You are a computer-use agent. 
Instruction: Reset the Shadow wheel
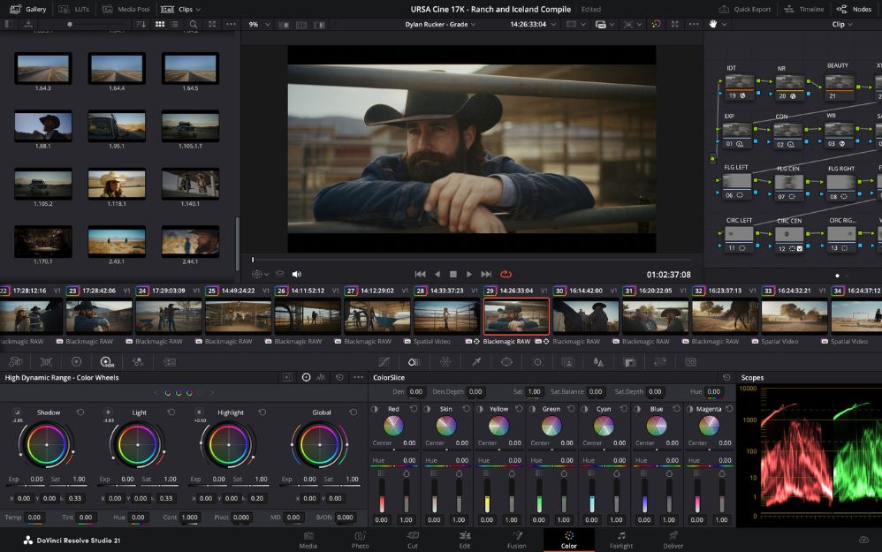coord(80,412)
